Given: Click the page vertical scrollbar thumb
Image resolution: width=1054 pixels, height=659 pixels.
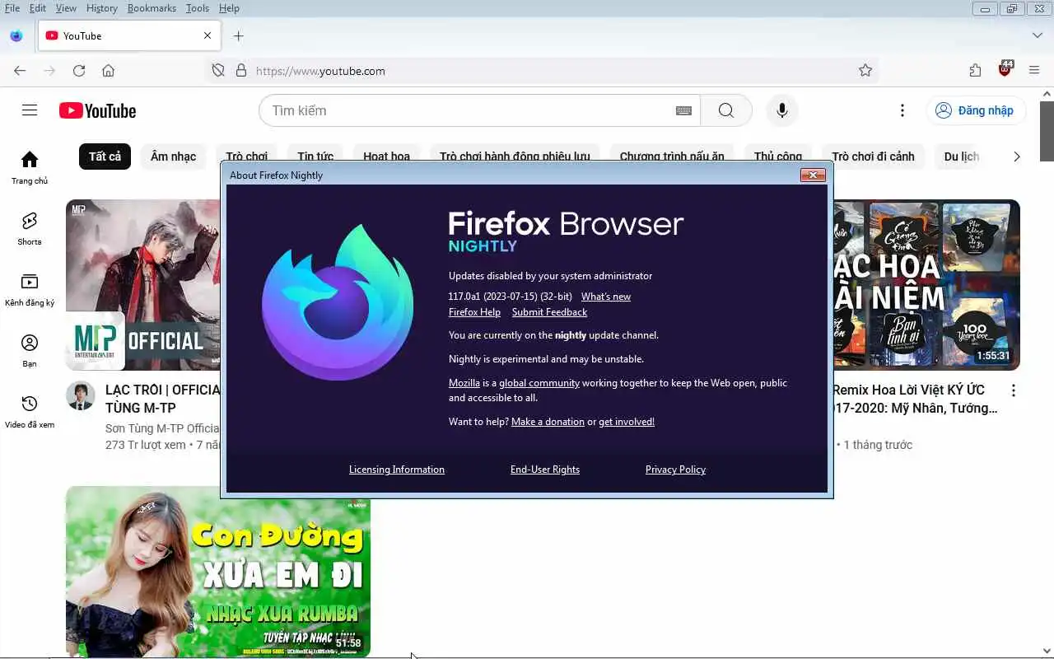Looking at the screenshot, I should [x=1047, y=132].
